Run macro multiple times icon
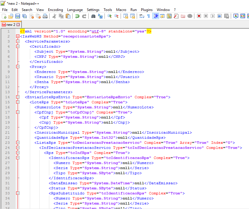Screen dimensions: 249x209 coord(220,16)
